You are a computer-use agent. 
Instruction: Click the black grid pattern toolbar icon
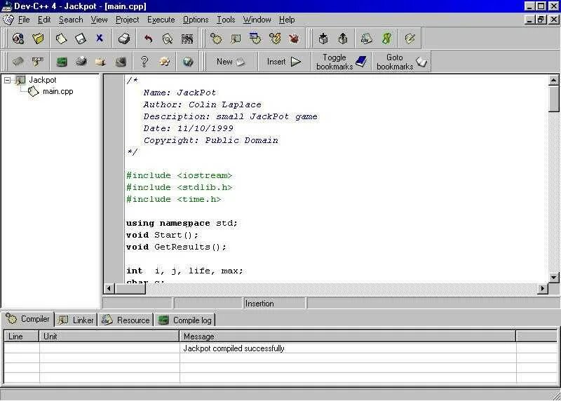(x=187, y=39)
